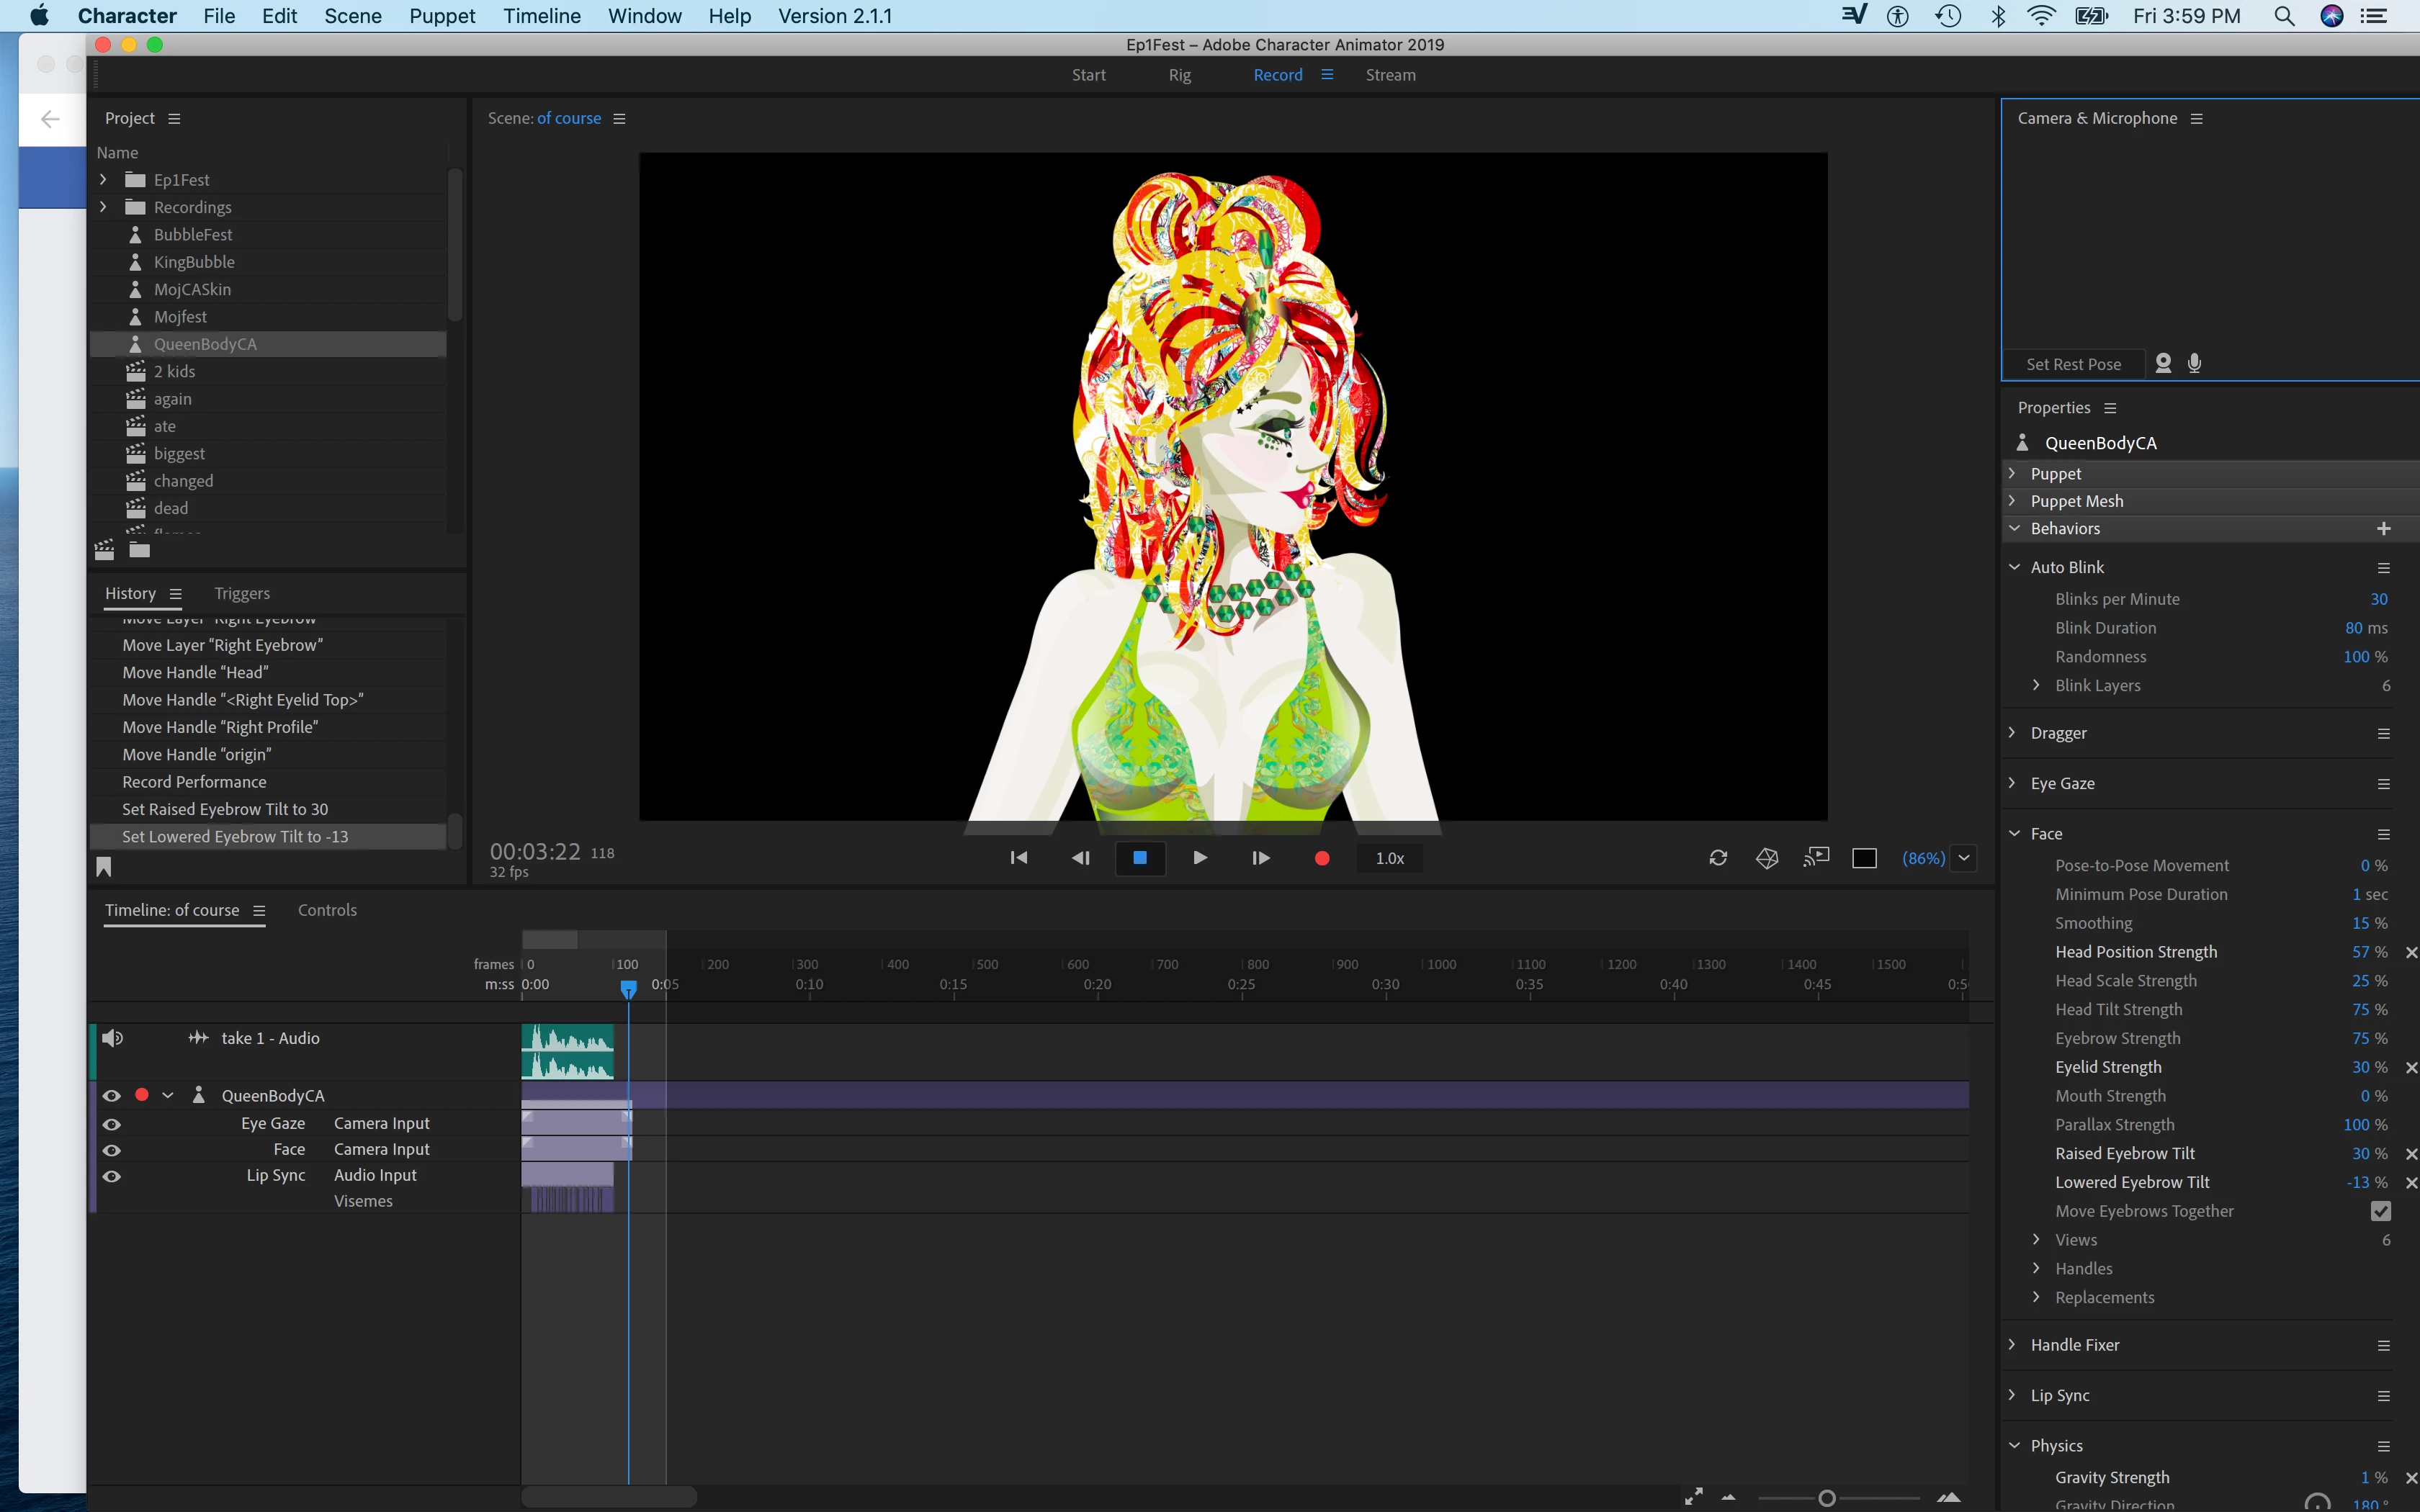This screenshot has width=2420, height=1512.
Task: Switch to the Rig workspace tab
Action: (1179, 75)
